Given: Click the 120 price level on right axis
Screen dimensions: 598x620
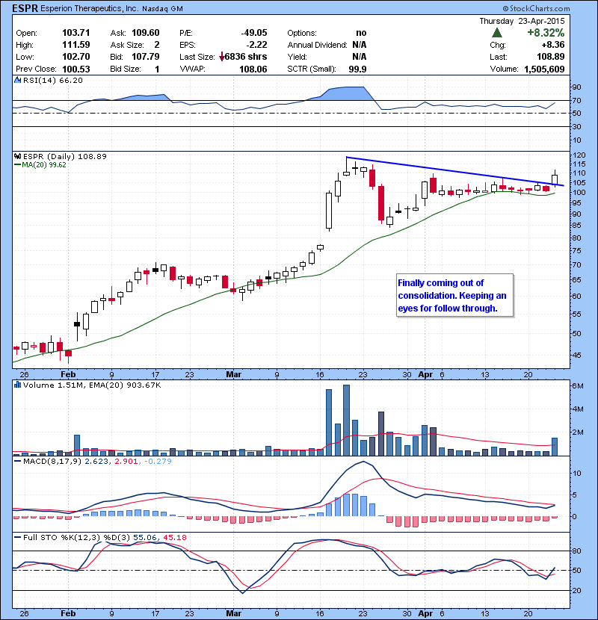Looking at the screenshot, I should (x=579, y=155).
